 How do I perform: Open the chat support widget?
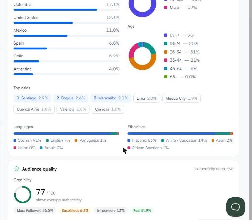coord(235,207)
